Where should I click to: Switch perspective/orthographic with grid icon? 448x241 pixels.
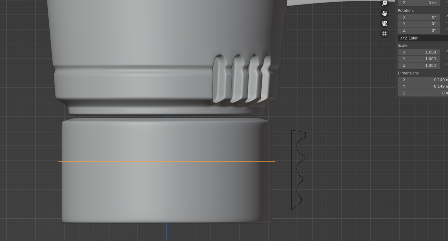tap(385, 34)
